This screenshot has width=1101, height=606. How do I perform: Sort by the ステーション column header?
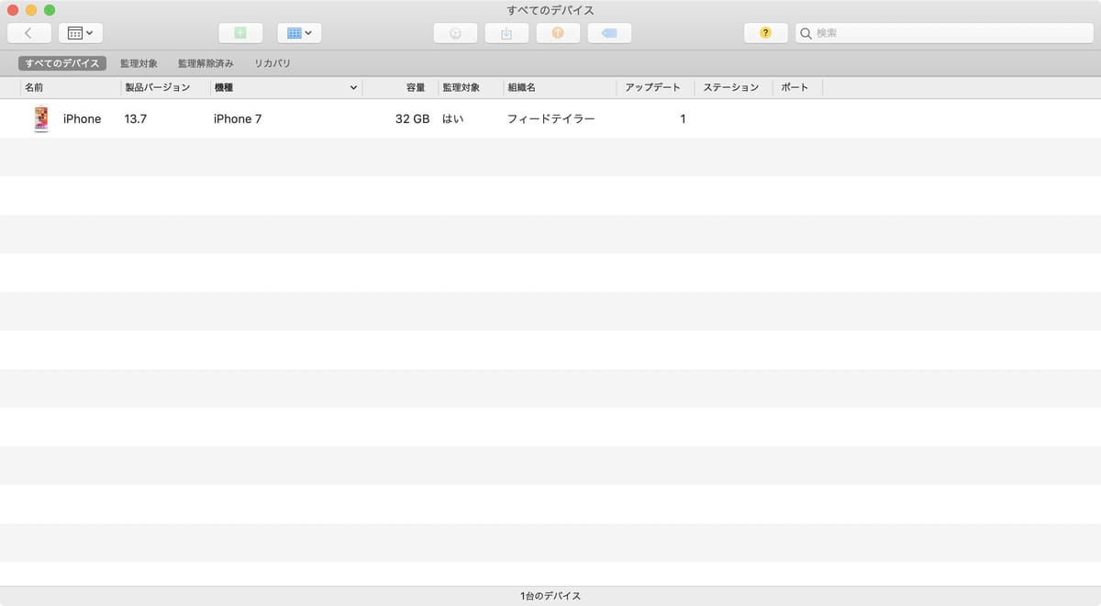(733, 87)
